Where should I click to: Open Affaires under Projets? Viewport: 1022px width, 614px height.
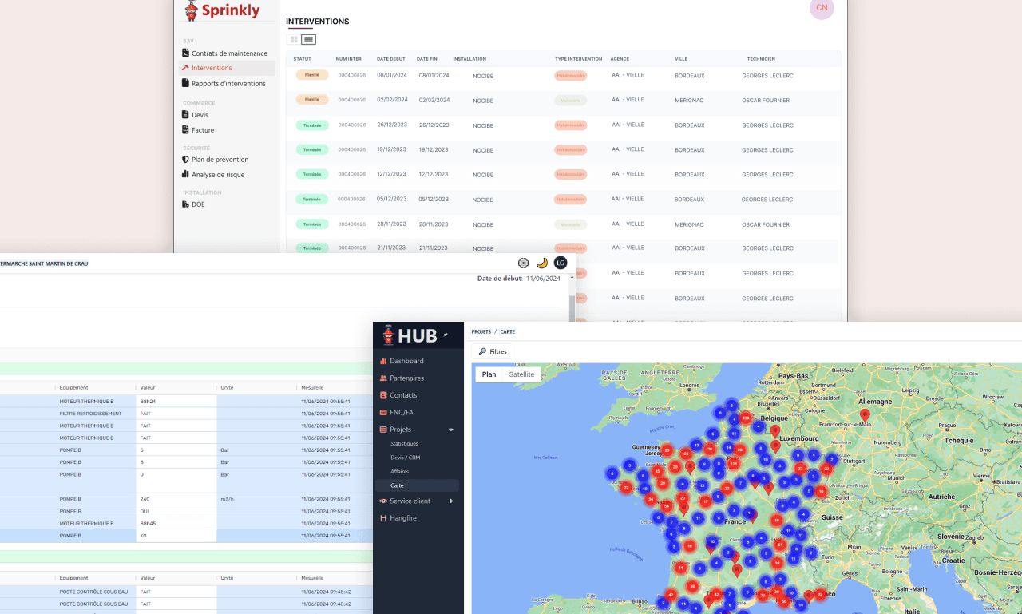click(399, 472)
